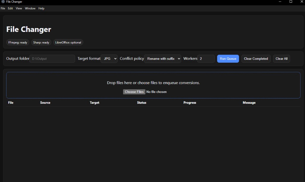Click the Choose Files button
Image resolution: width=305 pixels, height=182 pixels.
pos(134,92)
